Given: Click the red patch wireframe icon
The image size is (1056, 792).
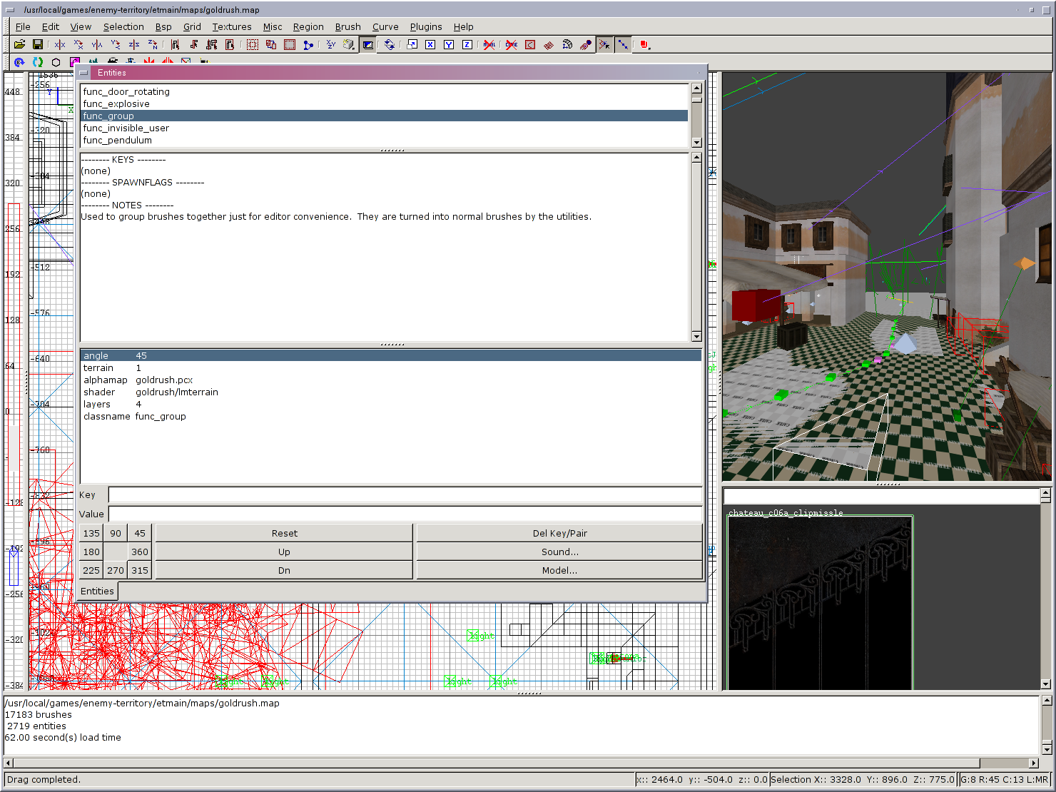Looking at the screenshot, I should pyautogui.click(x=549, y=44).
